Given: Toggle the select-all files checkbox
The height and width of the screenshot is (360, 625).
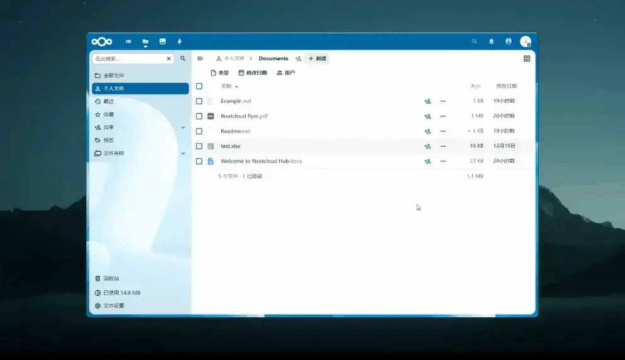Looking at the screenshot, I should point(199,86).
